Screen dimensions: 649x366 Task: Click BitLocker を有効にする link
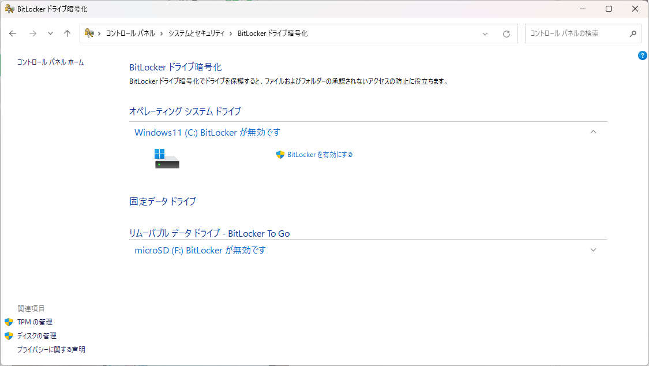[x=320, y=155]
